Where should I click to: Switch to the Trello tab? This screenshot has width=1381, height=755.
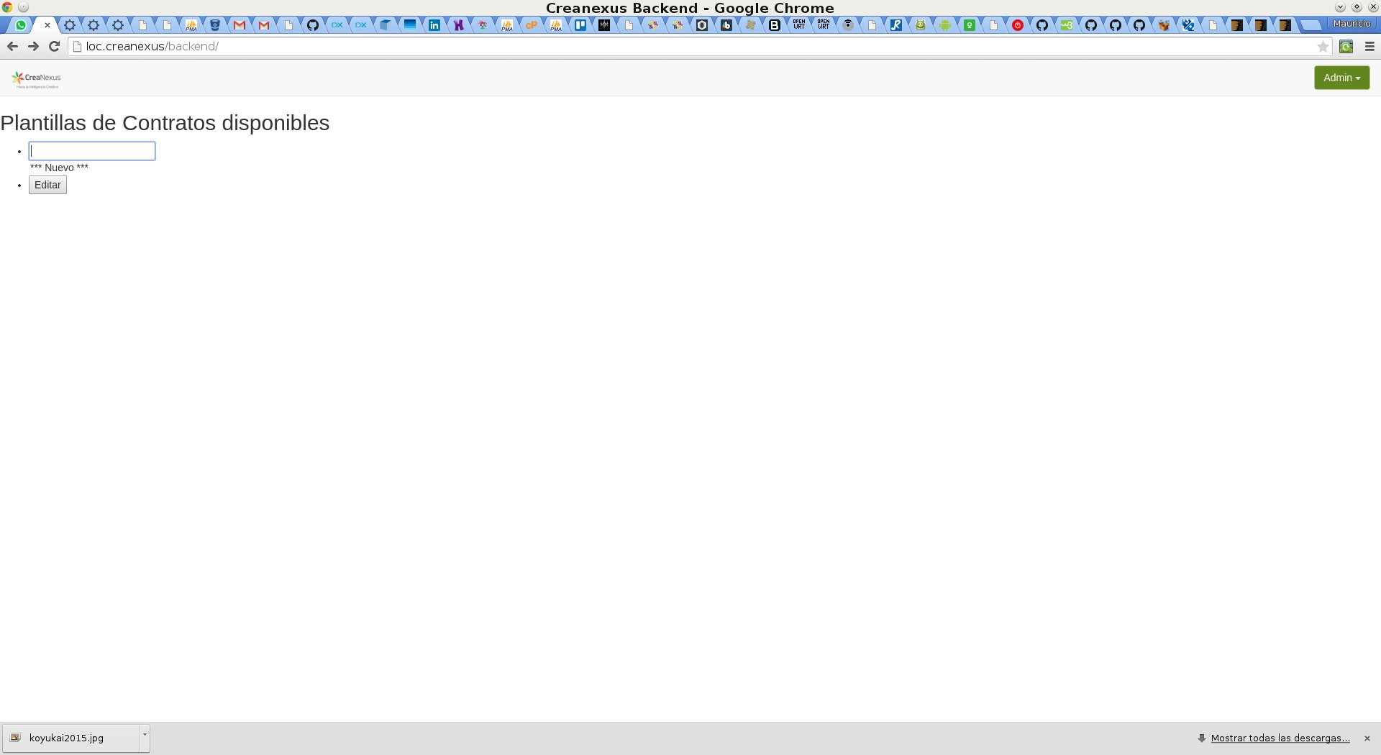click(x=580, y=25)
